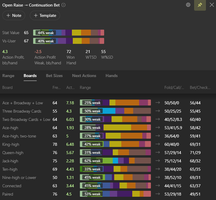Open the Jack-high row arrow

click(x=158, y=161)
